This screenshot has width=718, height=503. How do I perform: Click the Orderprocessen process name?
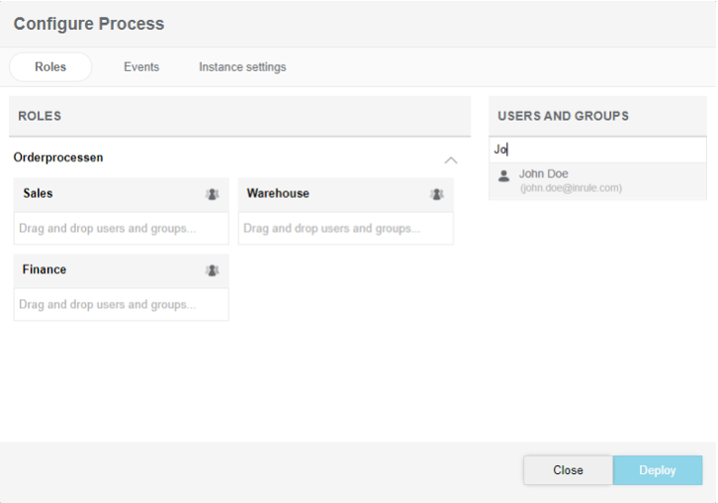tap(58, 157)
